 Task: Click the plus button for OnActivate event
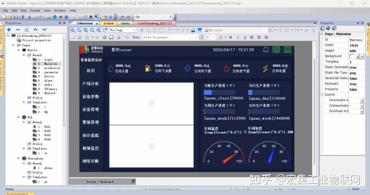coord(362,100)
